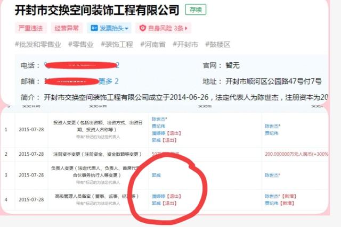Click the company title 开封市交换空间装饰工程有限公司
This screenshot has width=341, height=227.
pyautogui.click(x=97, y=10)
